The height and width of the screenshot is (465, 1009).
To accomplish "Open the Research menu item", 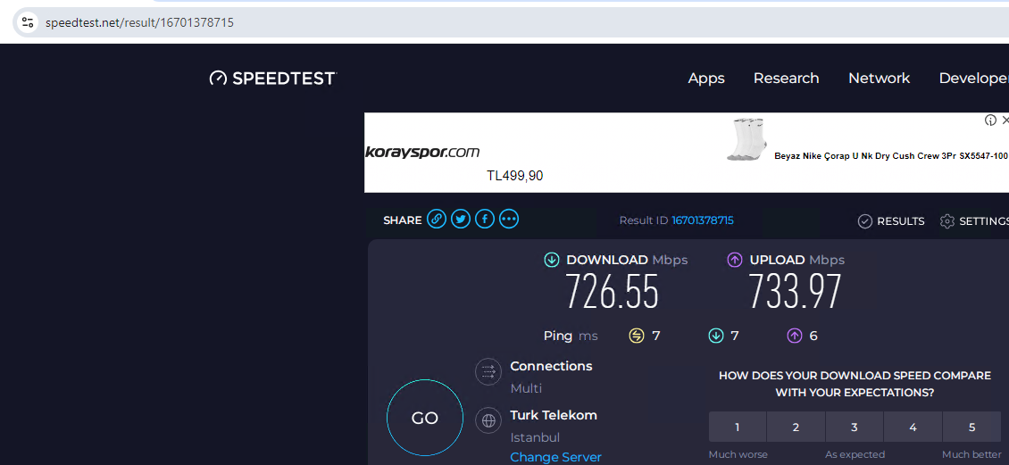I will [x=786, y=79].
